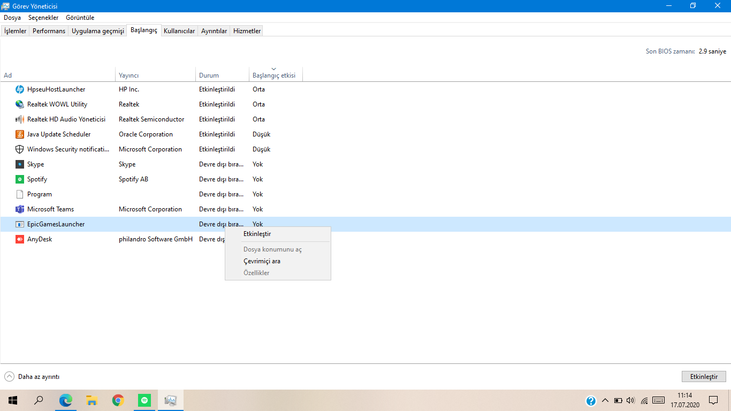
Task: Click the Java Update Scheduler icon
Action: pos(20,134)
